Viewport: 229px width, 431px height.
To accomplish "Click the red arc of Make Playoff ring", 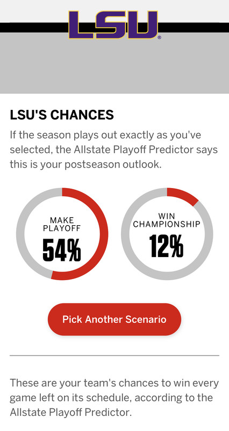I will (104, 234).
